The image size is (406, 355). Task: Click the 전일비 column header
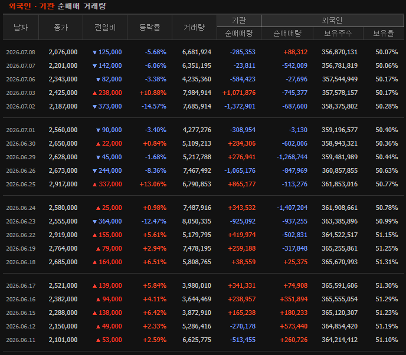105,27
